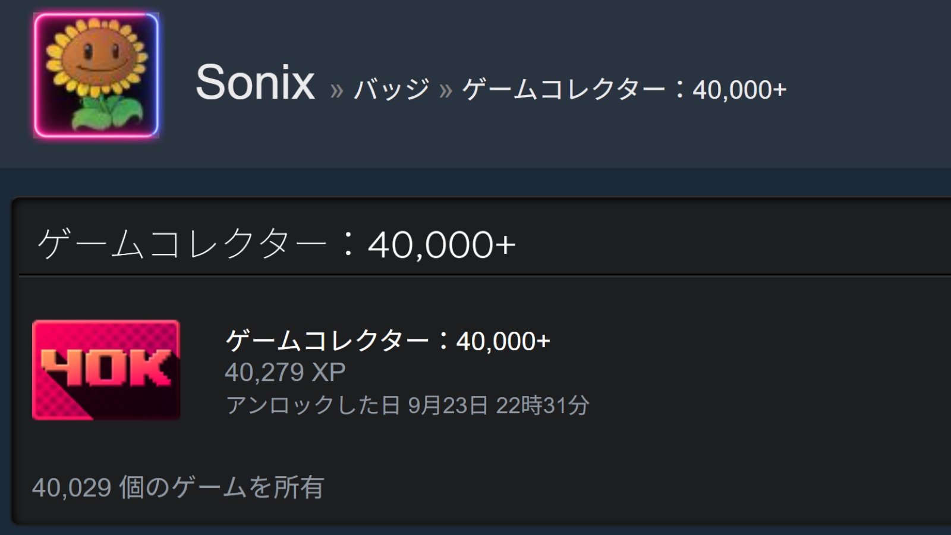951x535 pixels.
Task: Click the 40,000+ number in the breadcrumb
Action: click(x=739, y=90)
